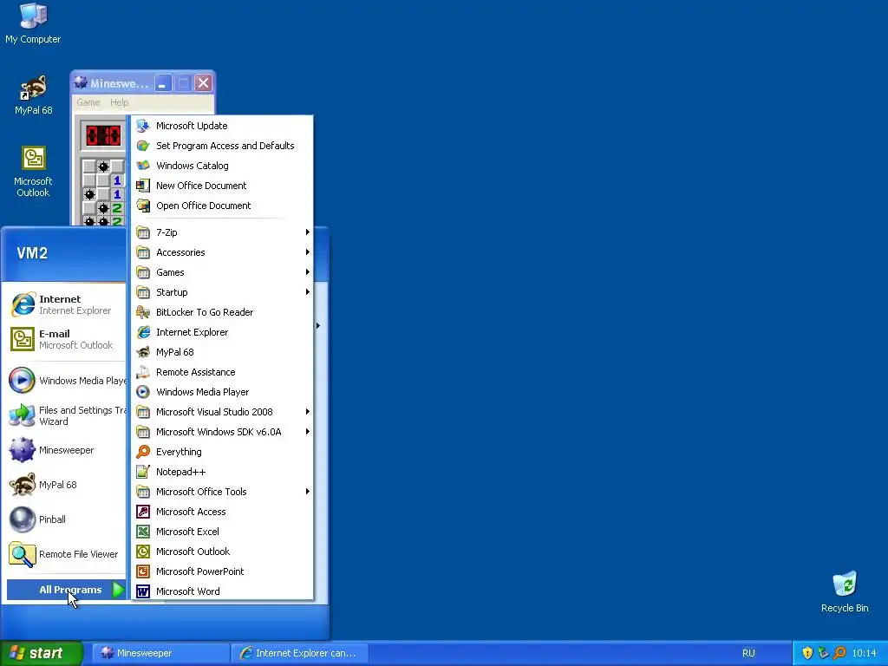Launch Windows Media Player from programs list
The height and width of the screenshot is (666, 888).
tap(222, 392)
